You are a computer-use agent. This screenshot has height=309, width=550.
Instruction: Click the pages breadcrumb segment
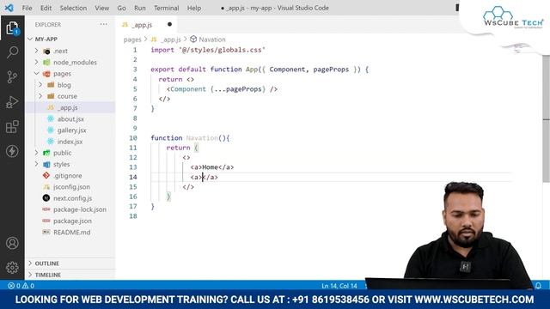132,39
